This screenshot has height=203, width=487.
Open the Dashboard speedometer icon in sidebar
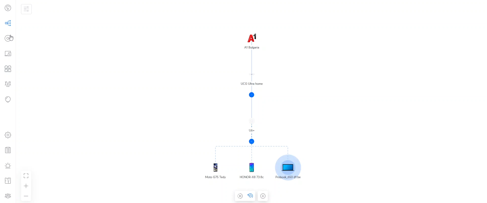8,8
